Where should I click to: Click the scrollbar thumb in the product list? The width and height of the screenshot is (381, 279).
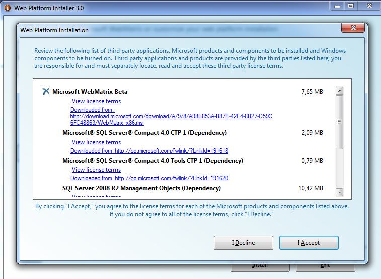(x=339, y=122)
